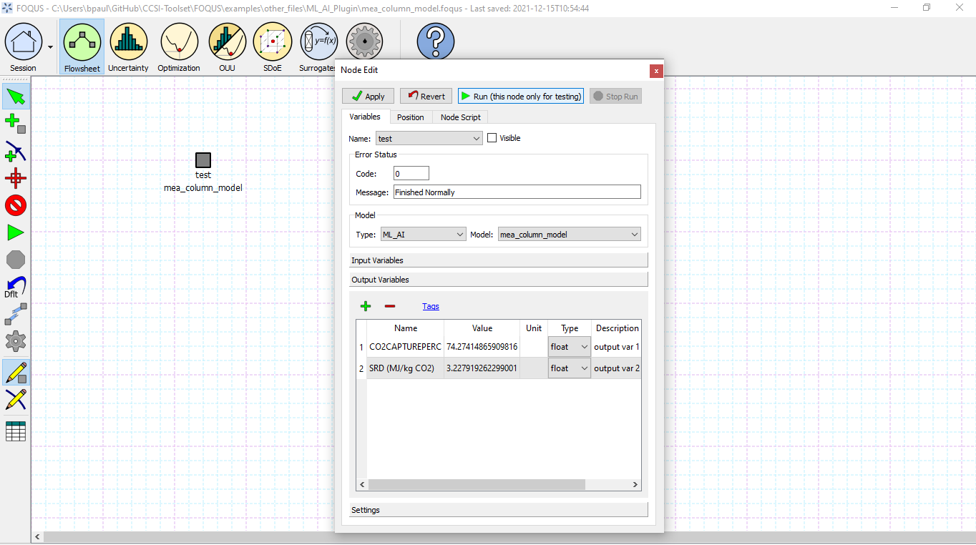Open Session dropdown arrow next to house icon
976x545 pixels.
click(50, 47)
